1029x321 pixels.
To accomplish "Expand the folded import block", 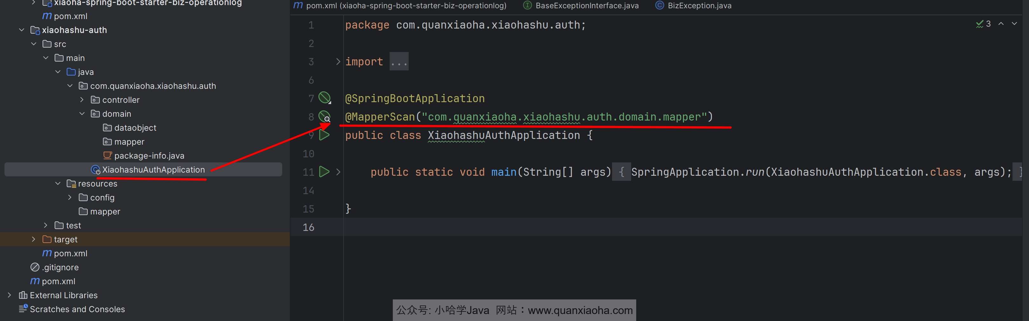I will click(x=338, y=62).
